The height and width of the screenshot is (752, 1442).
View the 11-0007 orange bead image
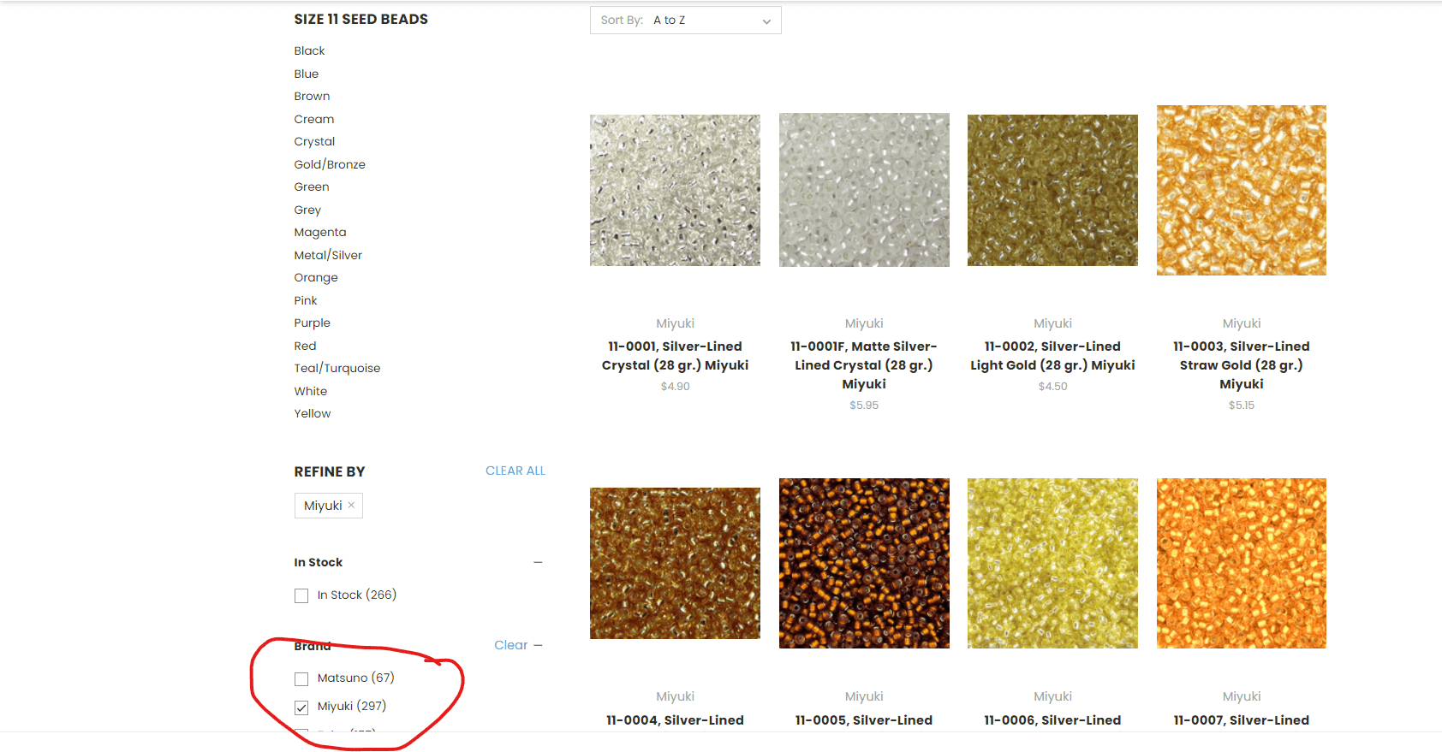pyautogui.click(x=1242, y=563)
